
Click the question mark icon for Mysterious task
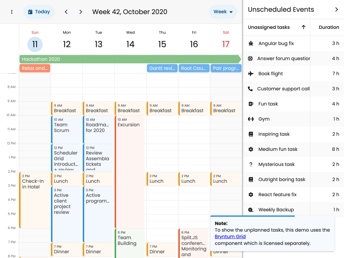[x=251, y=164]
